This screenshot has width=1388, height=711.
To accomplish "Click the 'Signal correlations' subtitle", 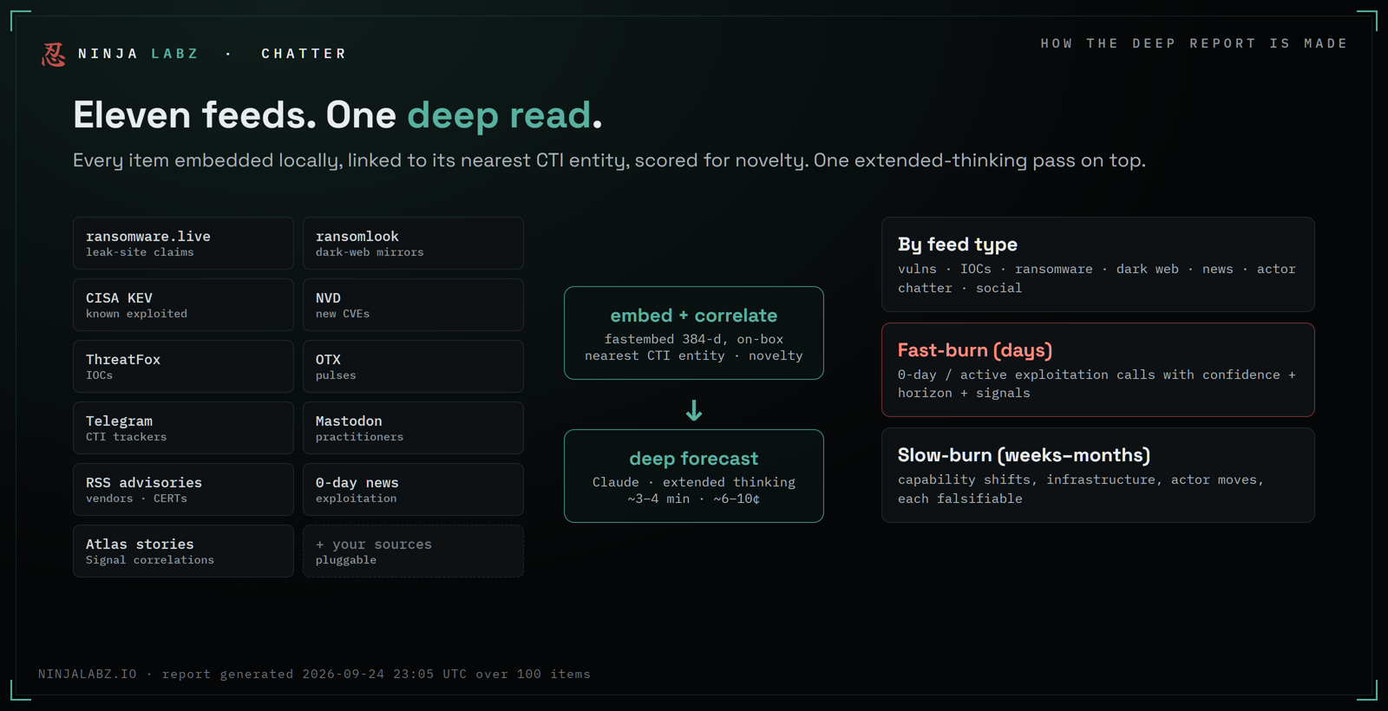I will 150,560.
